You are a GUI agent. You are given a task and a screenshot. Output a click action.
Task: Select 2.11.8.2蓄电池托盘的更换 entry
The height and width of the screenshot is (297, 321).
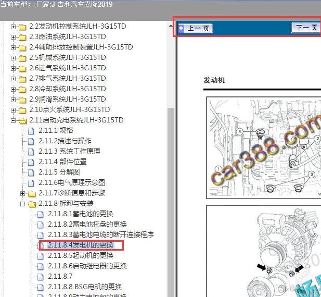click(x=87, y=225)
